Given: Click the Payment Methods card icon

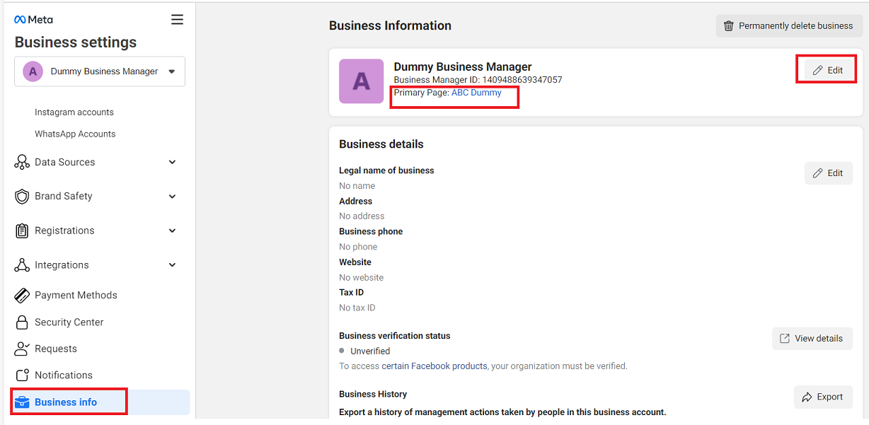Looking at the screenshot, I should (x=22, y=296).
